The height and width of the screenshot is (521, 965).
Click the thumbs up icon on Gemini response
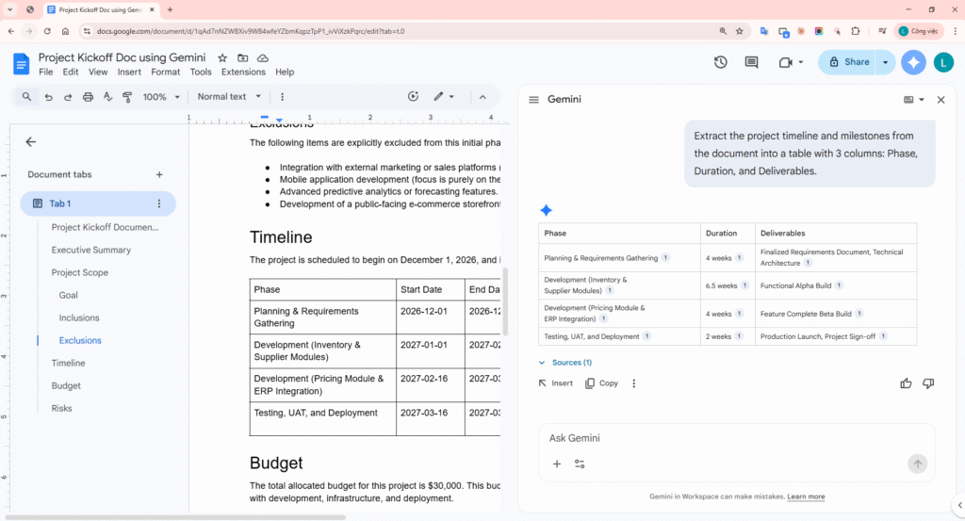click(906, 383)
